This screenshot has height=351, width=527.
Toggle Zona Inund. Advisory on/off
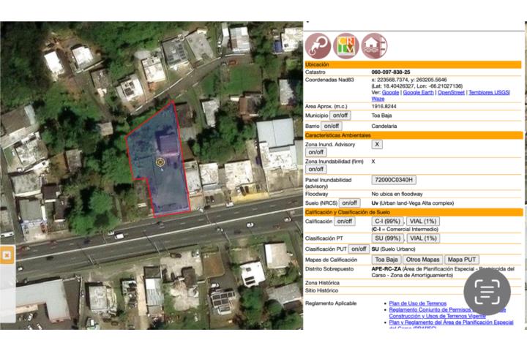point(316,153)
